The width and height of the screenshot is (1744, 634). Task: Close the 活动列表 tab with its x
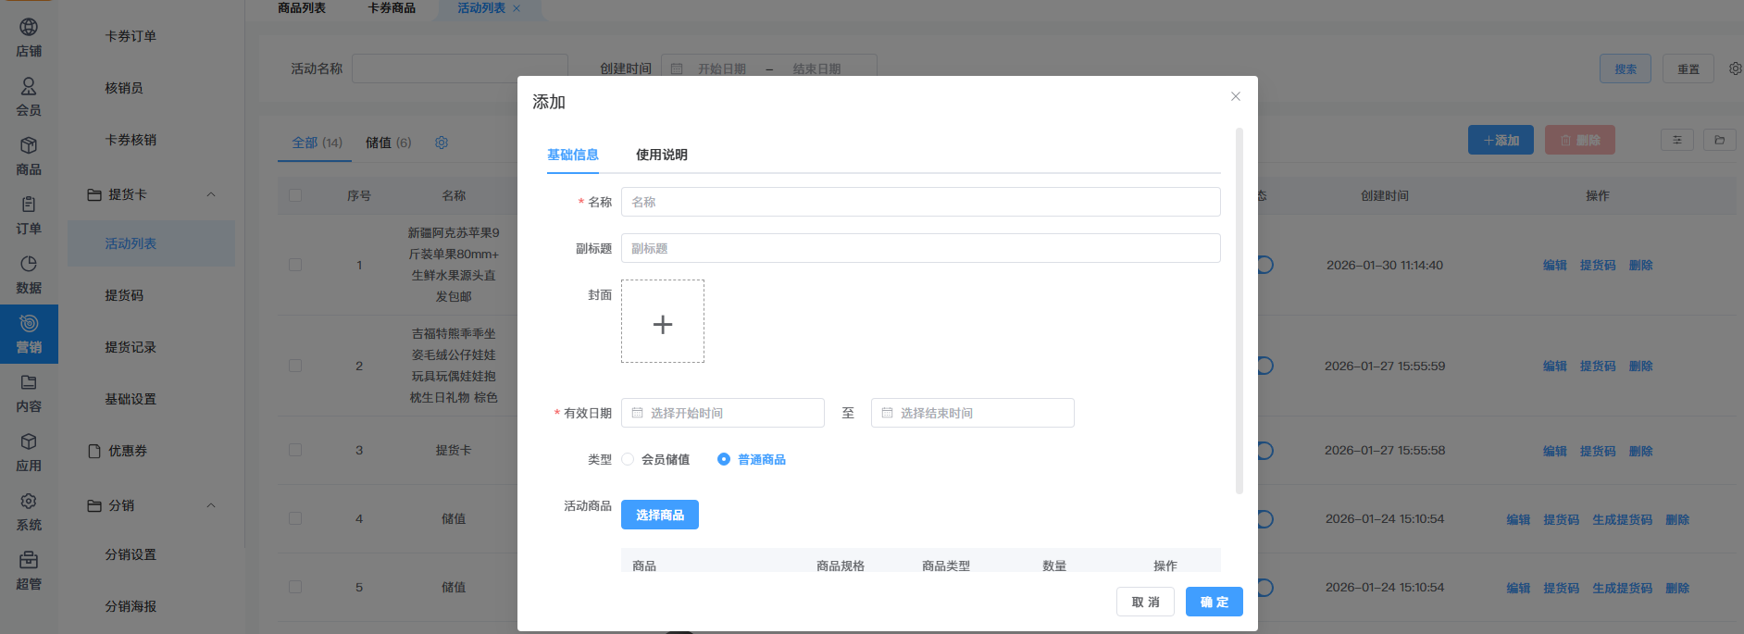click(x=517, y=8)
